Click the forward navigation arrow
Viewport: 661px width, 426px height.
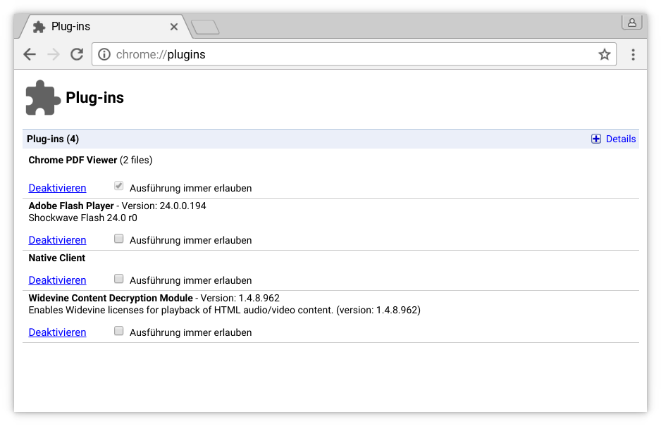[x=53, y=54]
